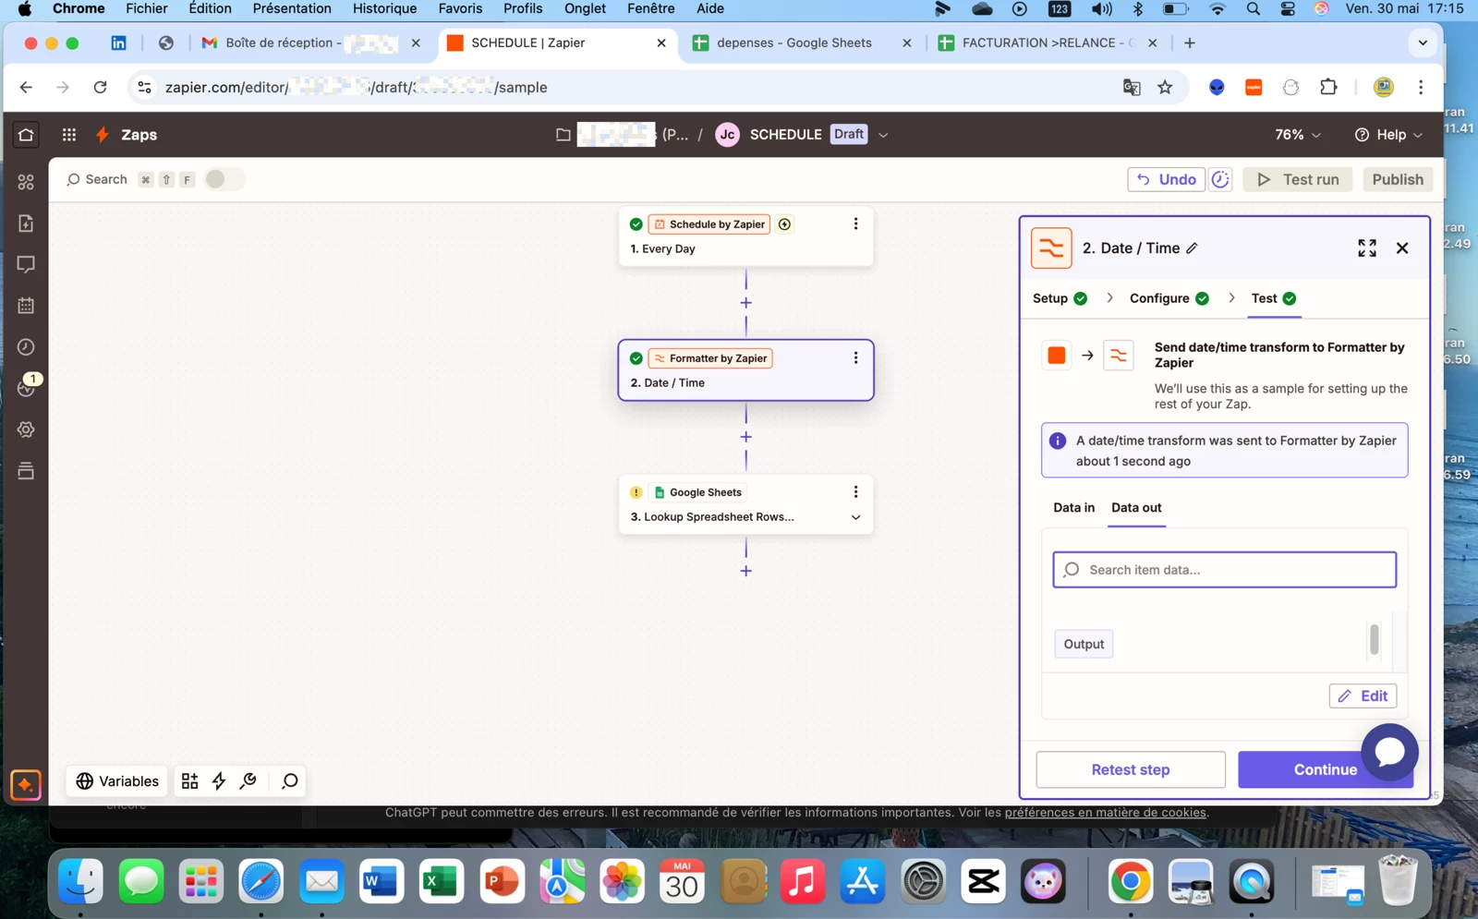Click the layout grid icon in bottom toolbar

(189, 781)
